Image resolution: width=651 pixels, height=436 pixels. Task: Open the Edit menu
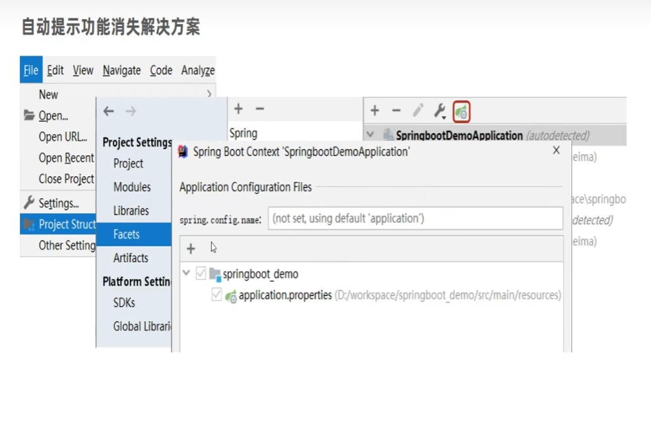point(55,70)
